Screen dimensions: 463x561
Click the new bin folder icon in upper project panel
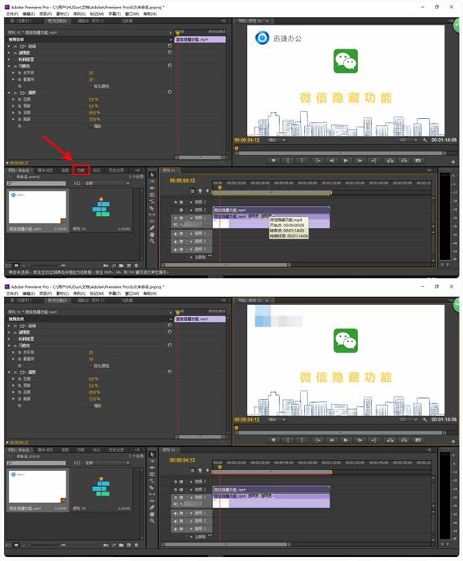pyautogui.click(x=121, y=265)
